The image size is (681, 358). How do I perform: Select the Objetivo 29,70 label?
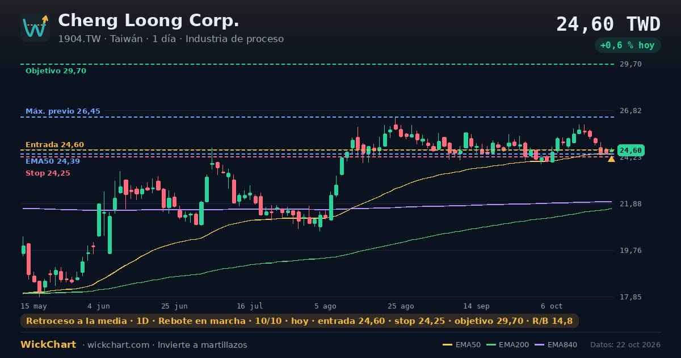pos(56,71)
